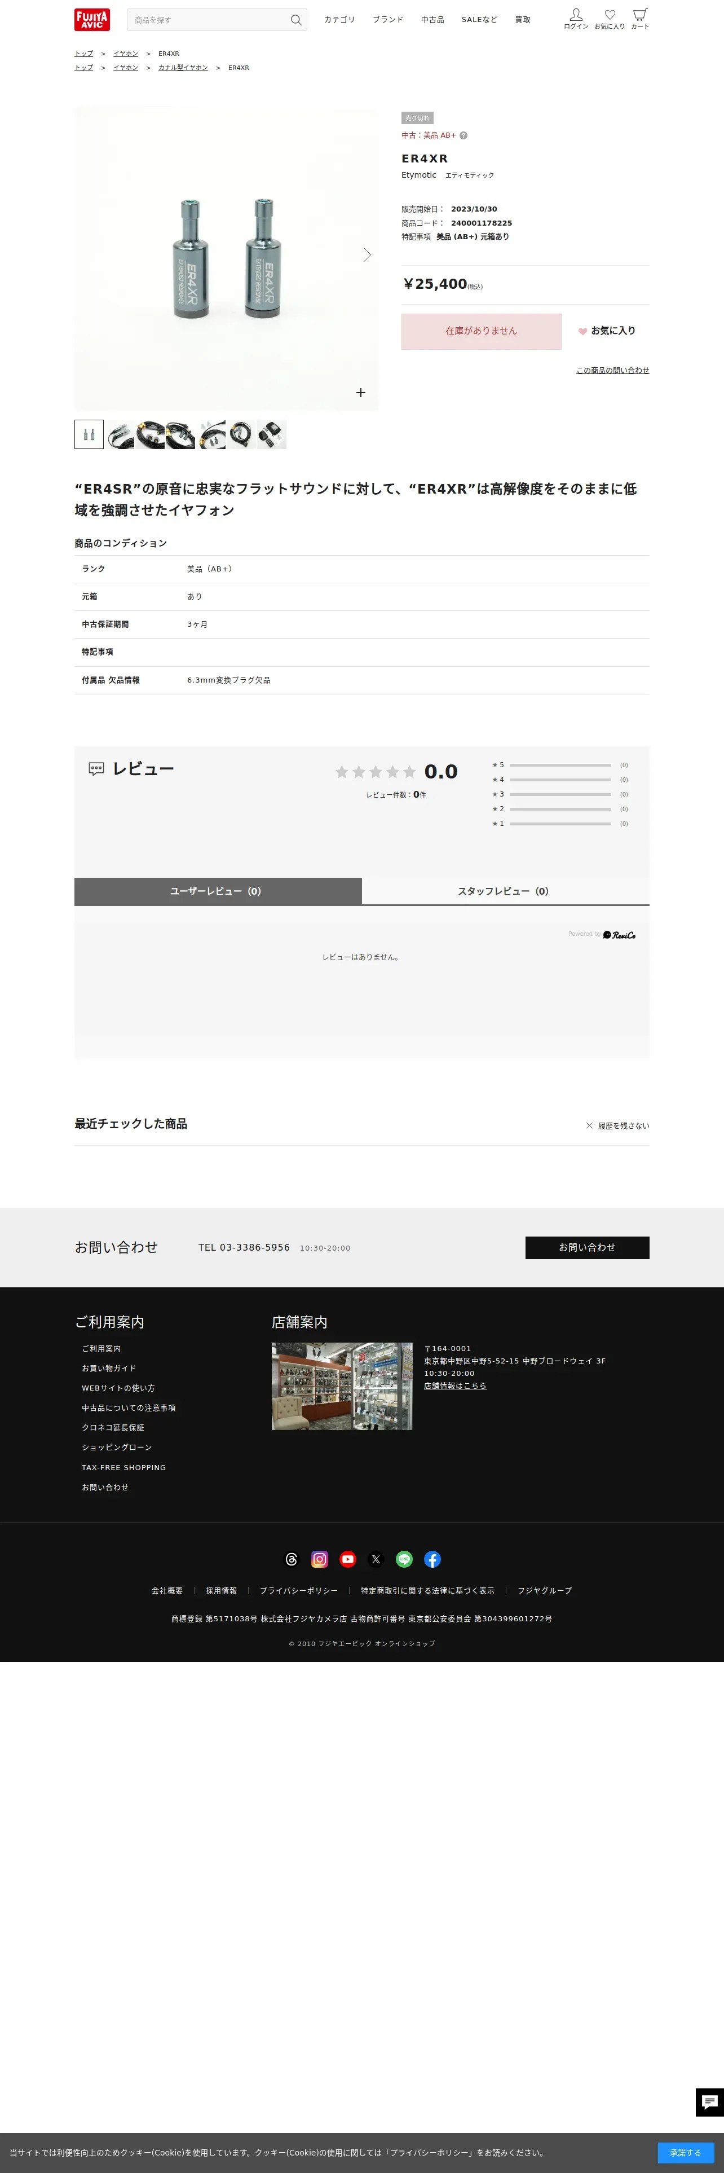Click イヤホン in the first breadcrumb row
The height and width of the screenshot is (2173, 724).
pos(126,53)
